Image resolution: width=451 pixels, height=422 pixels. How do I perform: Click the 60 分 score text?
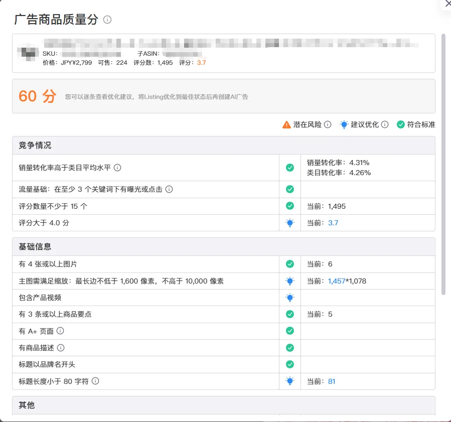(38, 96)
